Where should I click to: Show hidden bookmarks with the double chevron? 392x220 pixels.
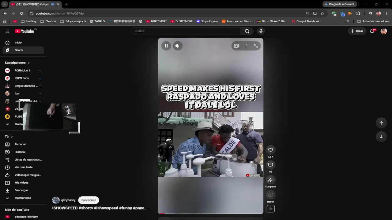[348, 21]
